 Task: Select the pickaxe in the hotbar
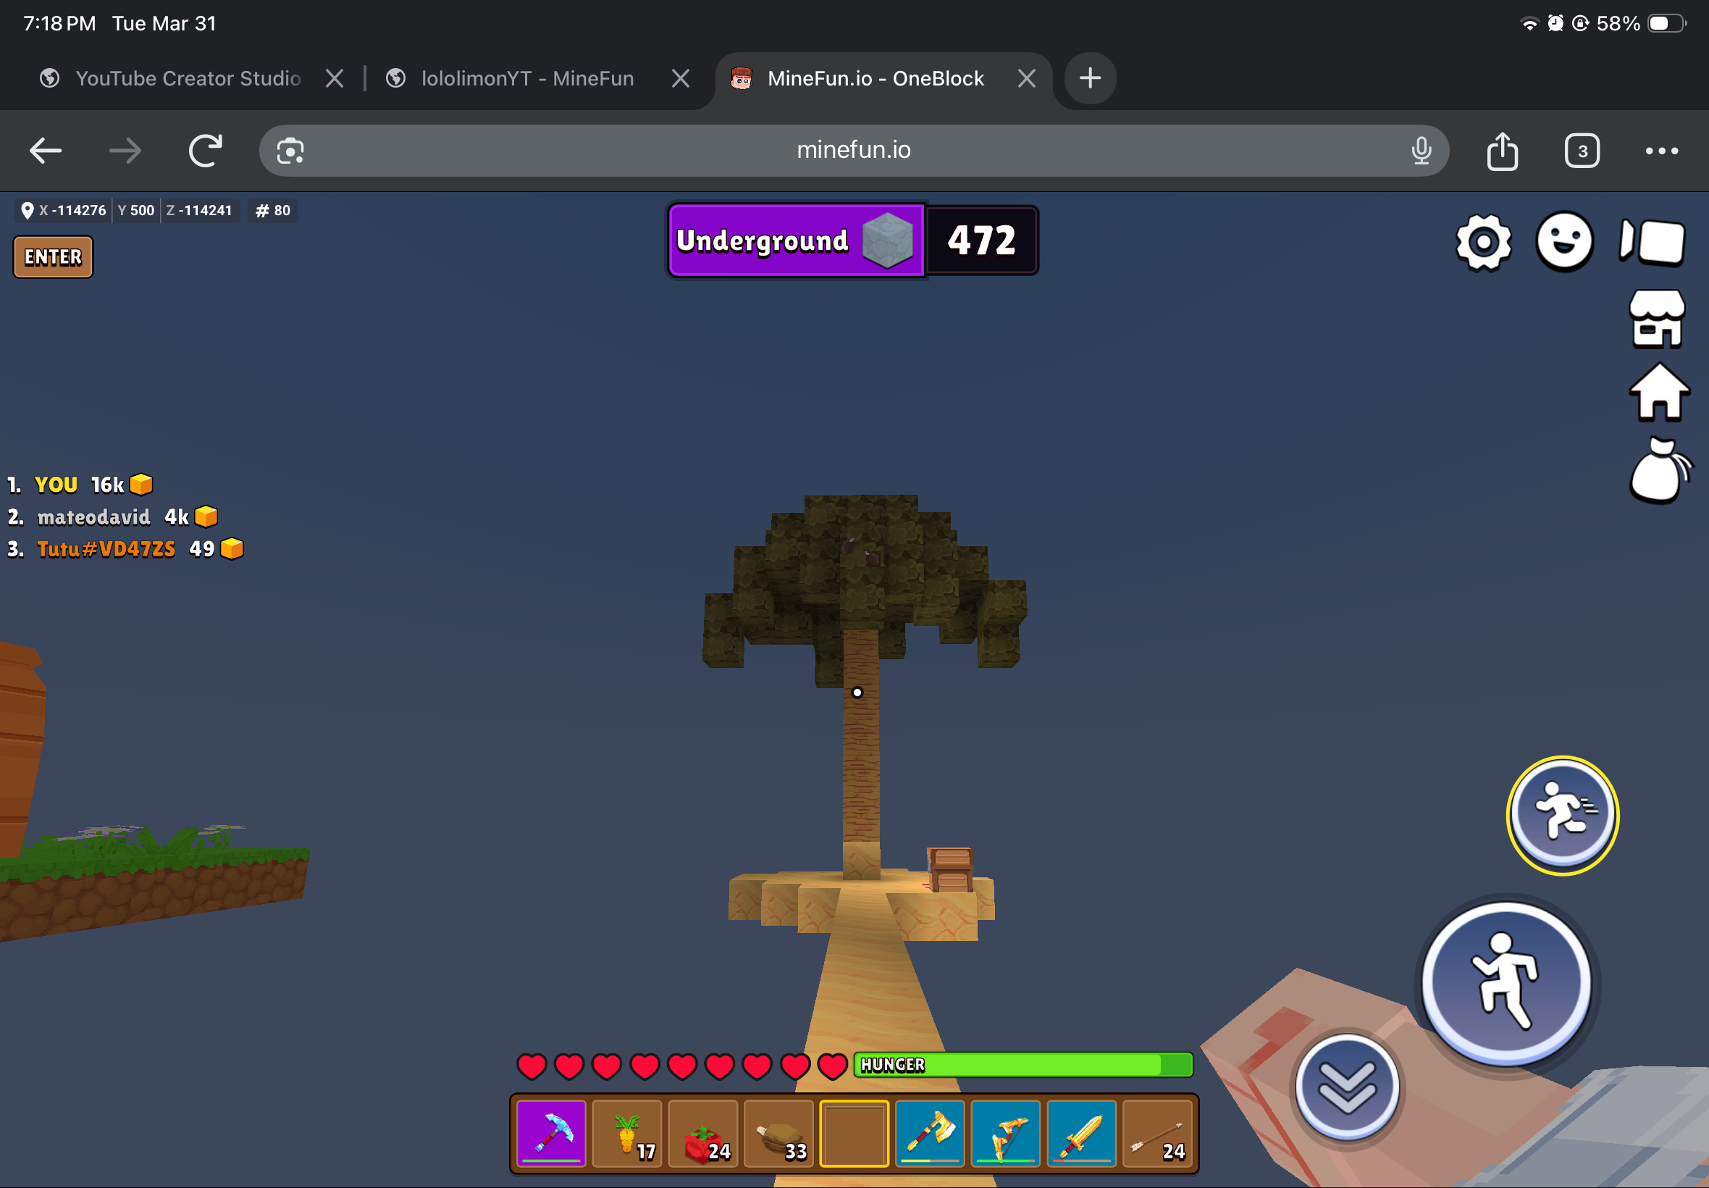[x=551, y=1133]
